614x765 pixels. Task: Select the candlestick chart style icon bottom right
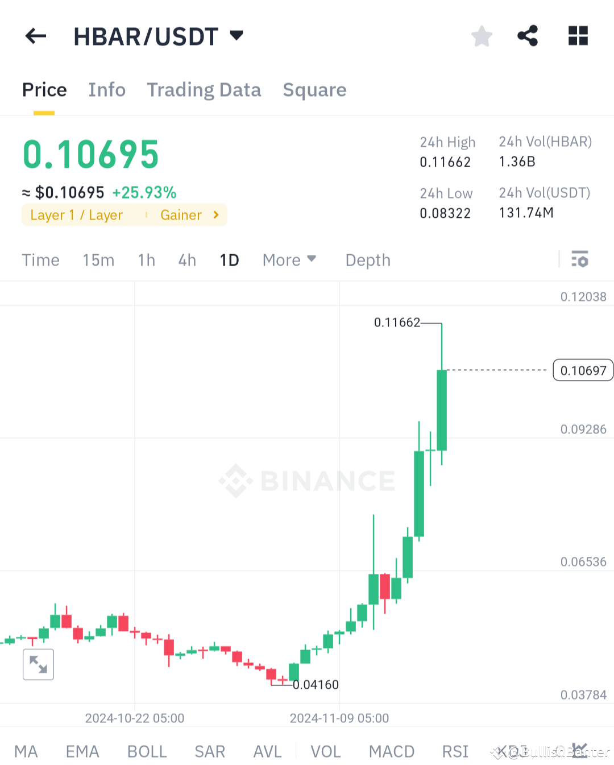tap(579, 751)
